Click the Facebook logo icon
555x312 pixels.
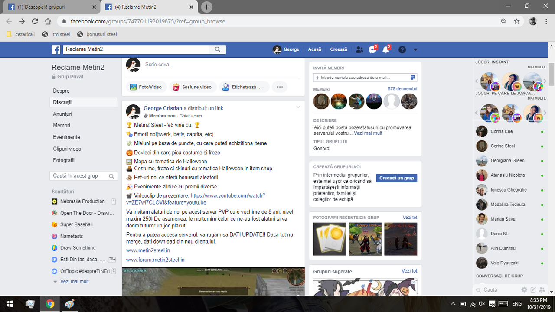[56, 49]
